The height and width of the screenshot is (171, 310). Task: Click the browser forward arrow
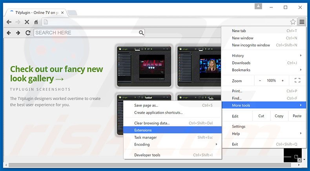pyautogui.click(x=18, y=22)
